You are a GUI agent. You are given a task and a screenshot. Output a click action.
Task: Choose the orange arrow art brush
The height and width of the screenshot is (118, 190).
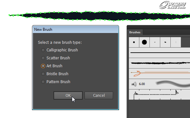pos(159,74)
